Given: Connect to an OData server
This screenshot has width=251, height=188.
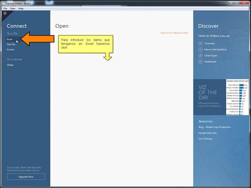Looking at the screenshot, I should click(x=10, y=65).
